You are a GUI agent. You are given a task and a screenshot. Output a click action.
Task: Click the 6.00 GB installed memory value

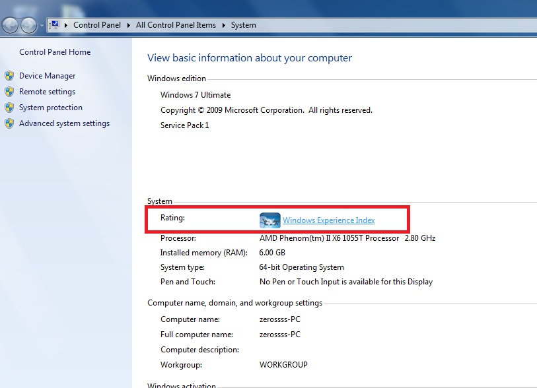(272, 253)
